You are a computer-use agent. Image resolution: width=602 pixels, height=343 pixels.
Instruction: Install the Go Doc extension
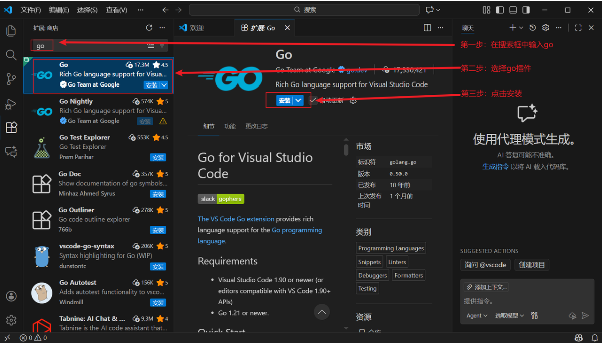158,194
